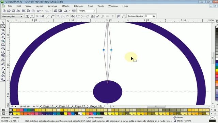Click the Reverse Curve Direction icon

pos(73,16)
